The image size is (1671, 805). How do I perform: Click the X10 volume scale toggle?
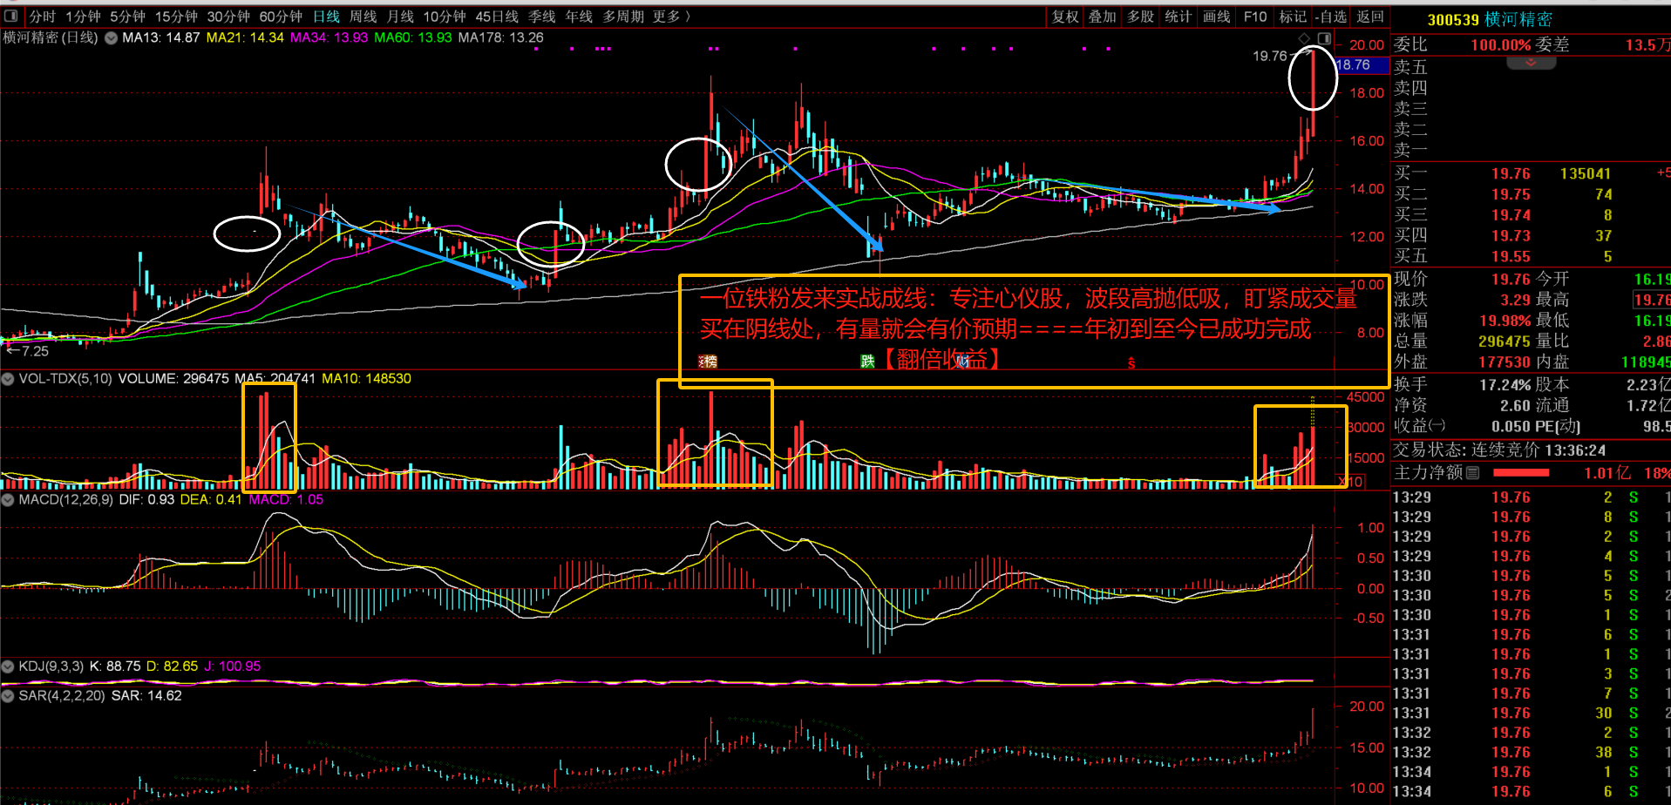coord(1349,481)
